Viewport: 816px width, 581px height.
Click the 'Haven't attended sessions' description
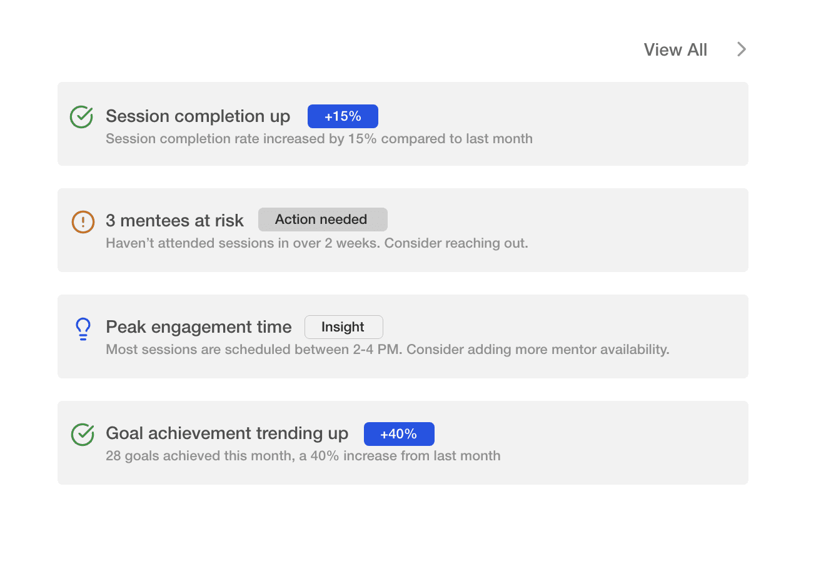click(x=316, y=243)
